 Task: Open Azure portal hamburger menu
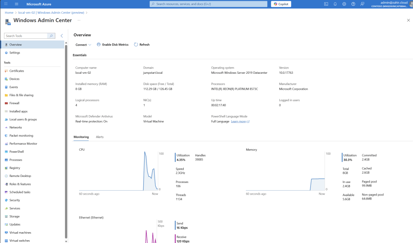17,4
